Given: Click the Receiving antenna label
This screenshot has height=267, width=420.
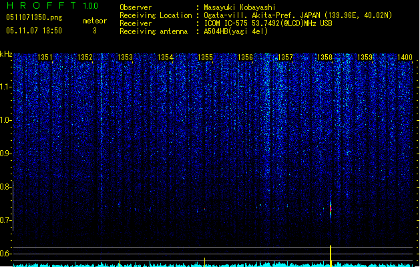Looking at the screenshot, I should point(154,31).
